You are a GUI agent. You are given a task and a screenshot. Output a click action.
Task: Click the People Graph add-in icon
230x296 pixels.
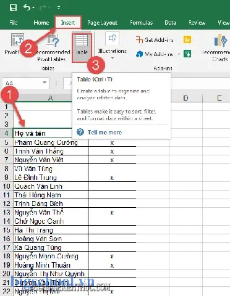click(187, 54)
